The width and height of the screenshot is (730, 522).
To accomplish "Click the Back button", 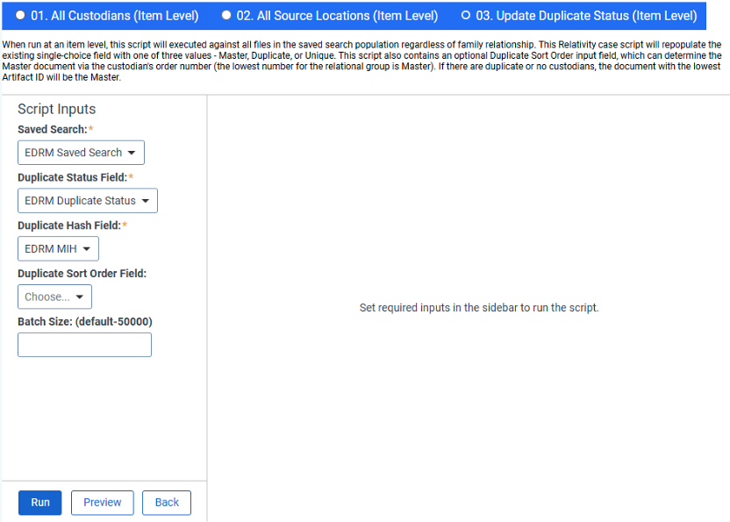I will click(167, 503).
